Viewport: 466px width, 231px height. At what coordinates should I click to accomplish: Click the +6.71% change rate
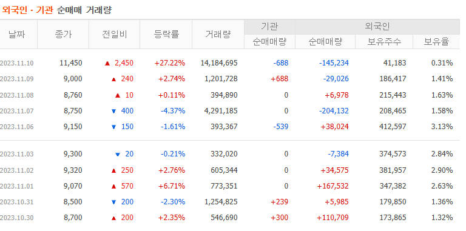click(x=172, y=186)
